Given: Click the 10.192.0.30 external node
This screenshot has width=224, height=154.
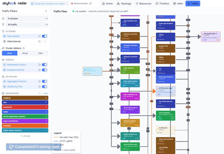Looking at the screenshot, I should [165, 130].
